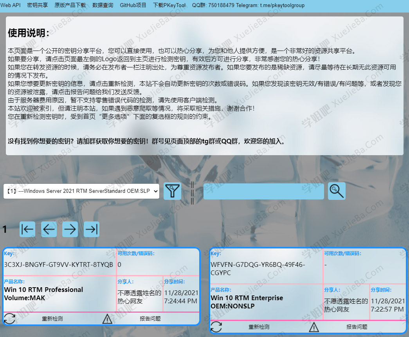Open the Windows Server 2021 product dropdown

(x=81, y=191)
